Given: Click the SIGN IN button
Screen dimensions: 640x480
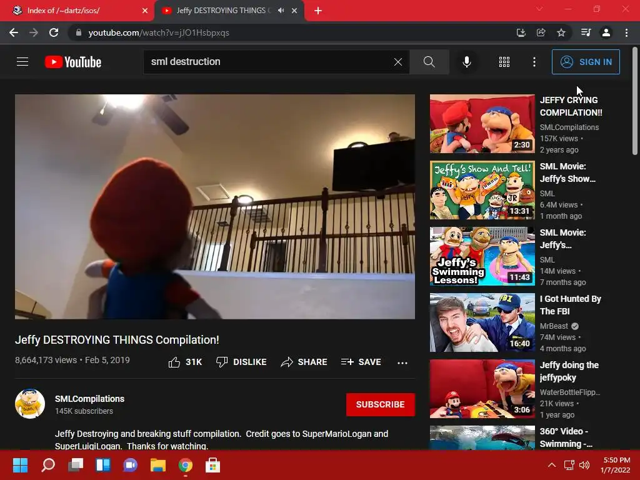Looking at the screenshot, I should point(586,62).
